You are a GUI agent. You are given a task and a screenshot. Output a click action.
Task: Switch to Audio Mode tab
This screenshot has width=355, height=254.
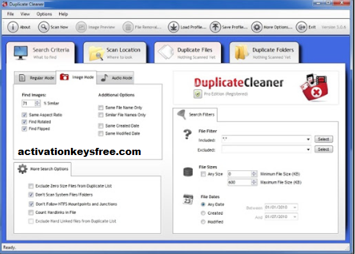(x=115, y=78)
